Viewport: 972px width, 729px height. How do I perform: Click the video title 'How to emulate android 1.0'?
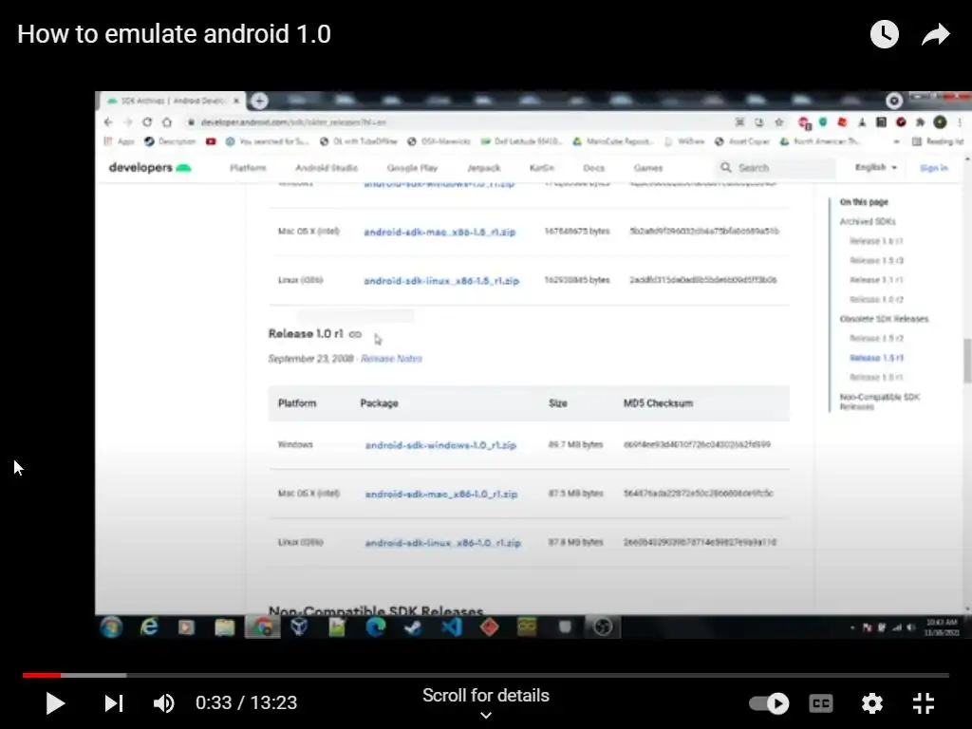pos(175,34)
